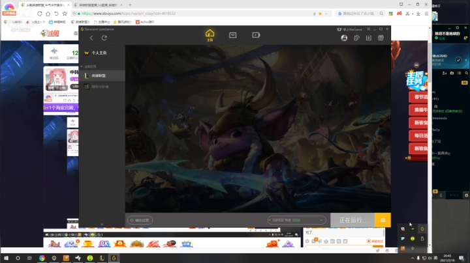Screen dimensions: 470x263
Task: Open the League of Legends taskbar icon
Action: coord(102,258)
